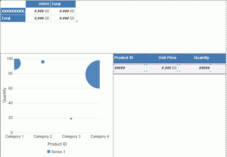Click the XXXXXXXXX row header in crosstab
Viewport: 227px width, 157px height.
pyautogui.click(x=13, y=11)
